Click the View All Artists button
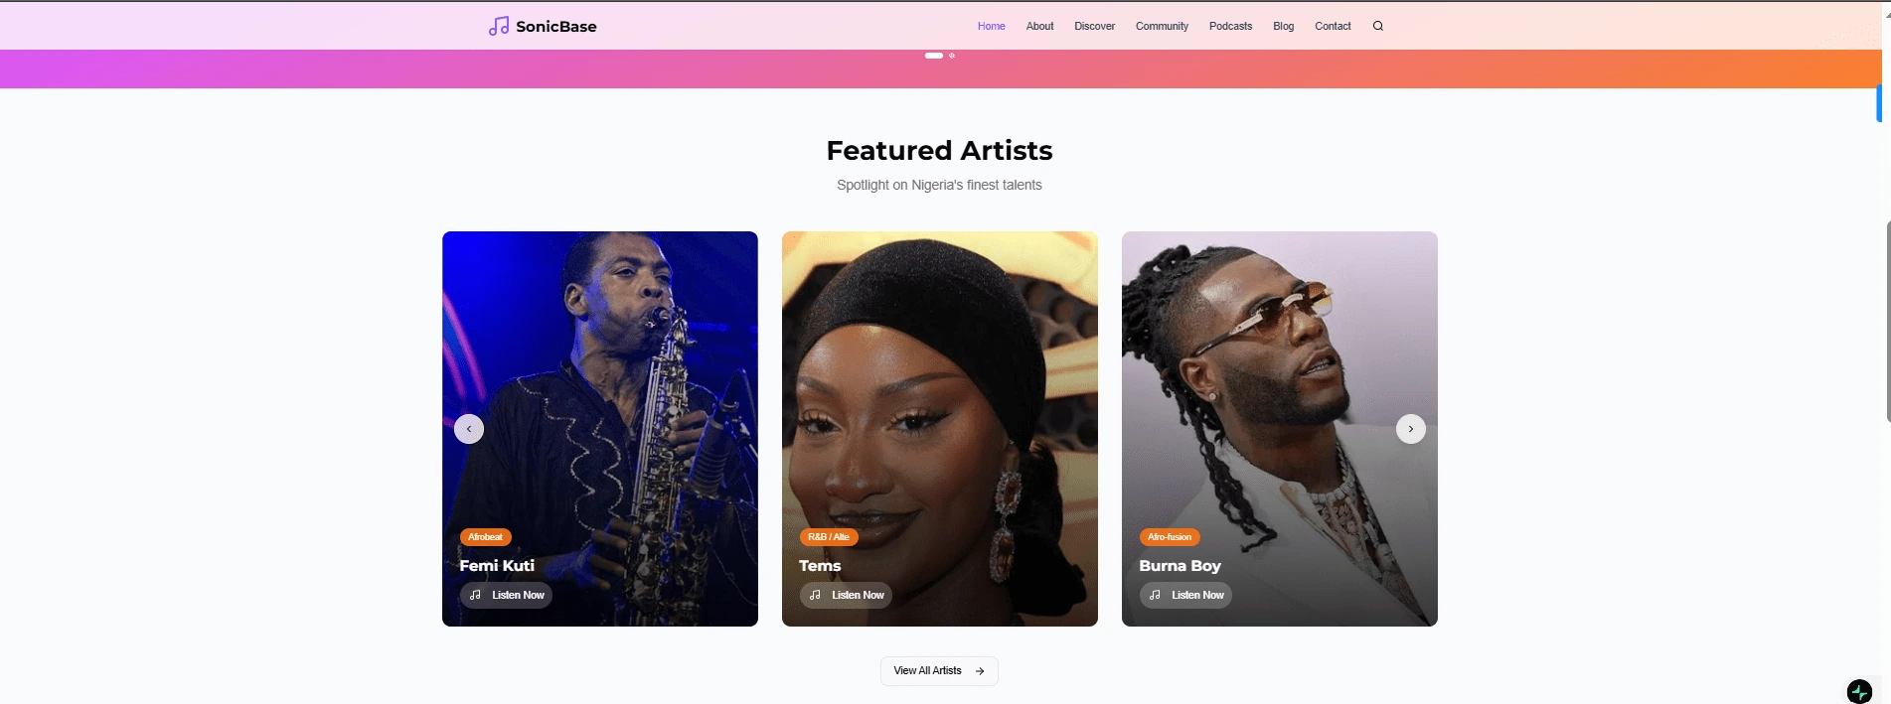1891x704 pixels. pos(939,671)
